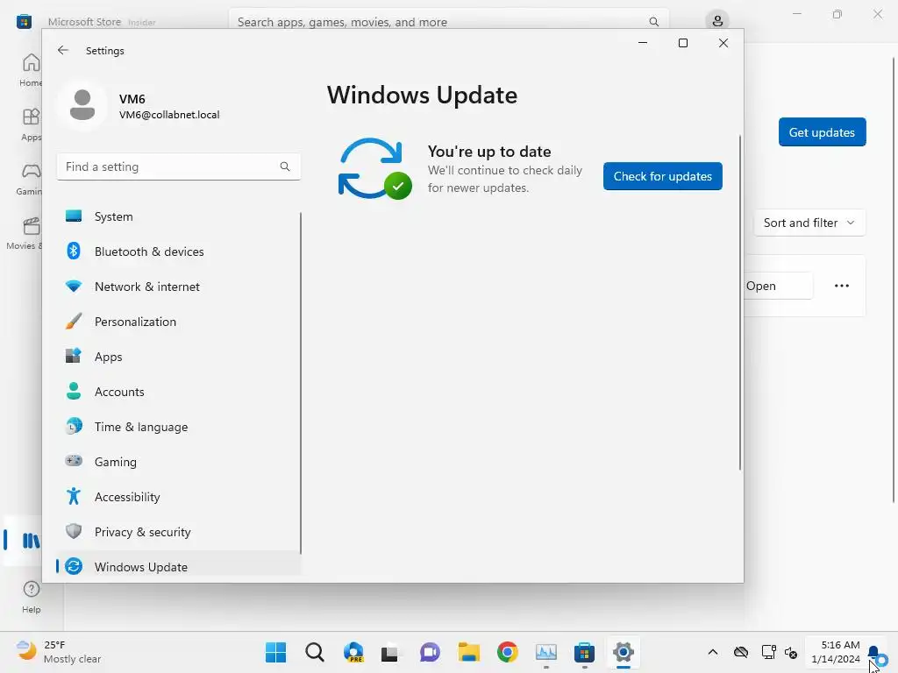898x673 pixels.
Task: Open Privacy & security settings
Action: coord(179,532)
